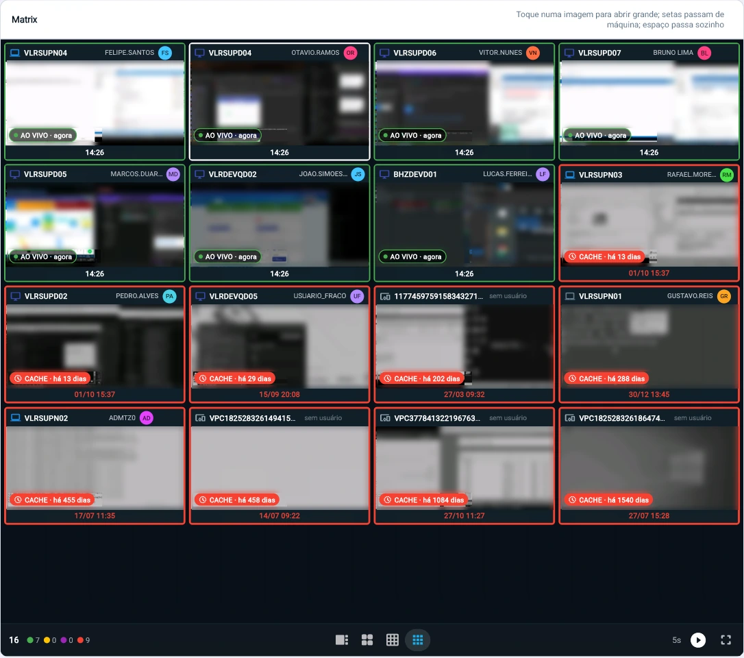Screen dimensions: 744x658
Task: Click the "CACHE · há 202 dias" badge
Action: click(422, 379)
